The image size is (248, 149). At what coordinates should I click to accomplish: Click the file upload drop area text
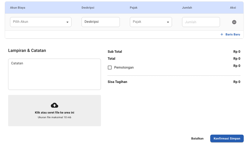tap(54, 113)
